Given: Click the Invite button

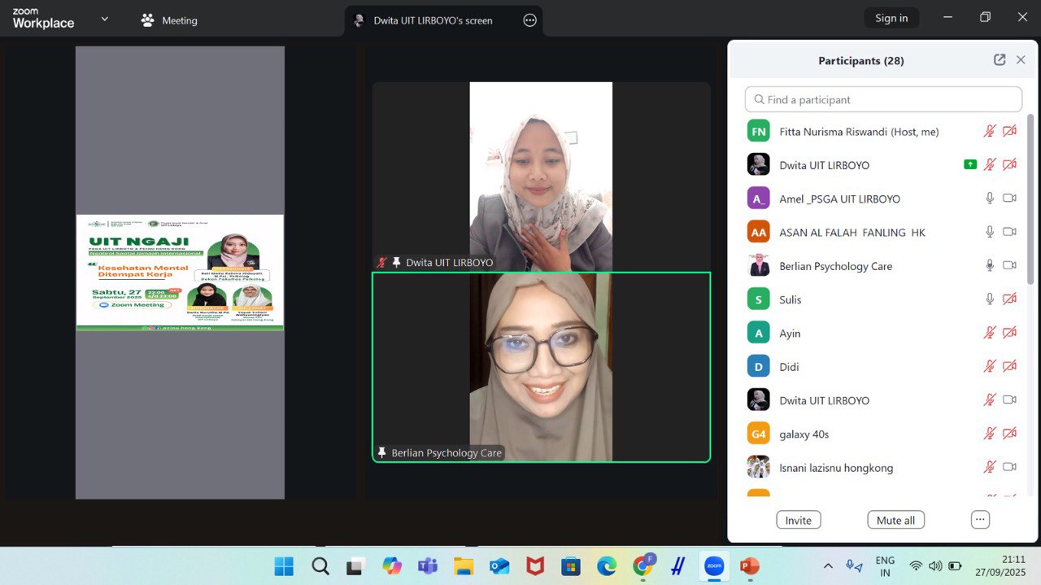Looking at the screenshot, I should (798, 520).
